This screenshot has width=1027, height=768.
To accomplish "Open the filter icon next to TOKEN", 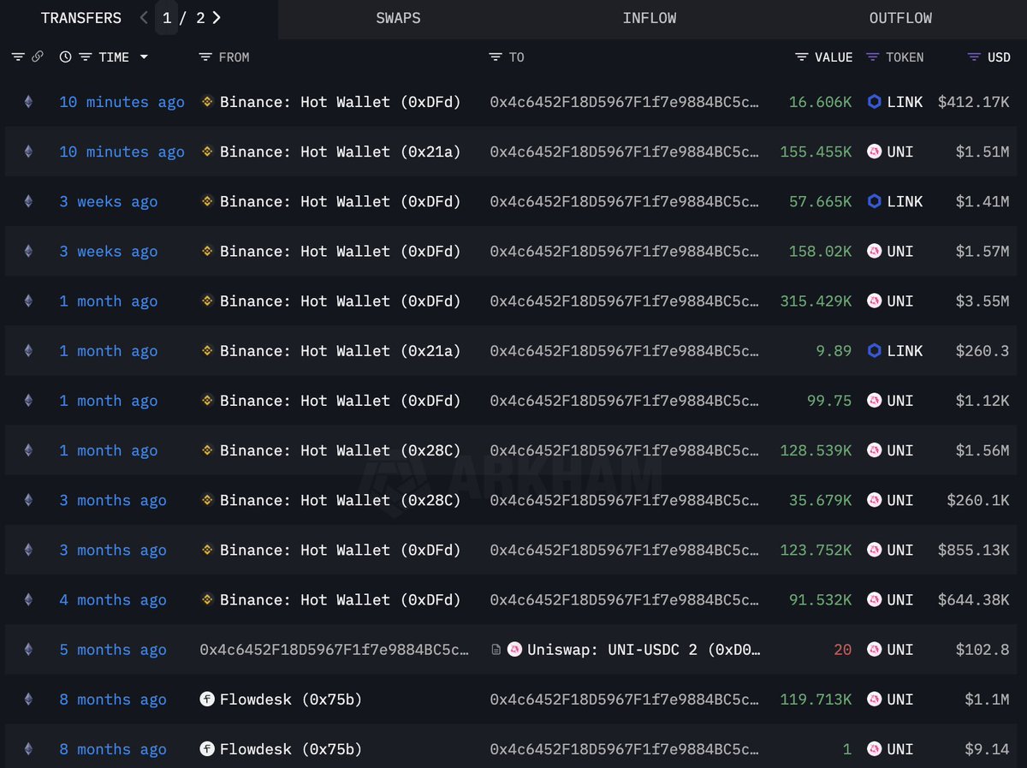I will point(872,57).
